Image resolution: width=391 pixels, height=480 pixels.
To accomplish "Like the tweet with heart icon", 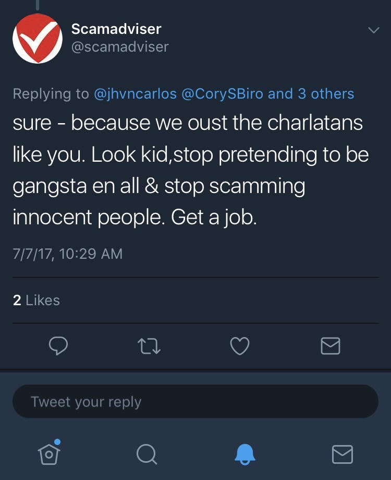I will (x=240, y=345).
